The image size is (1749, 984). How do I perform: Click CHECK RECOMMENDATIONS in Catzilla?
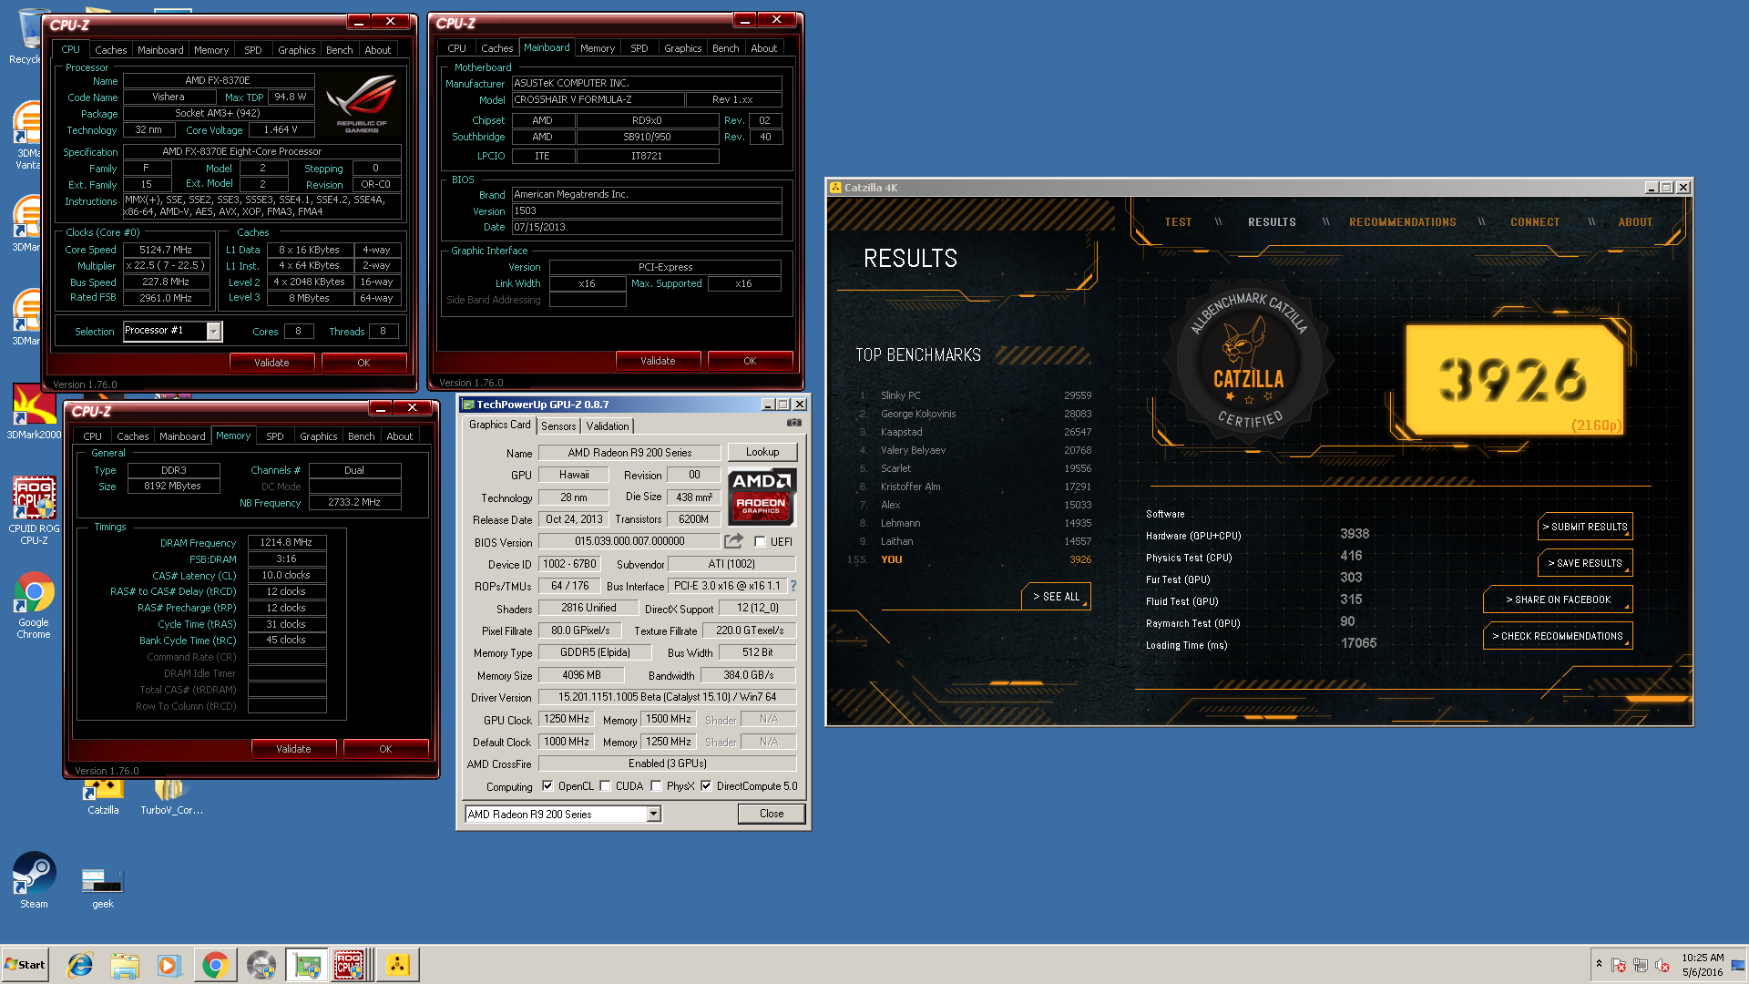[x=1558, y=636]
